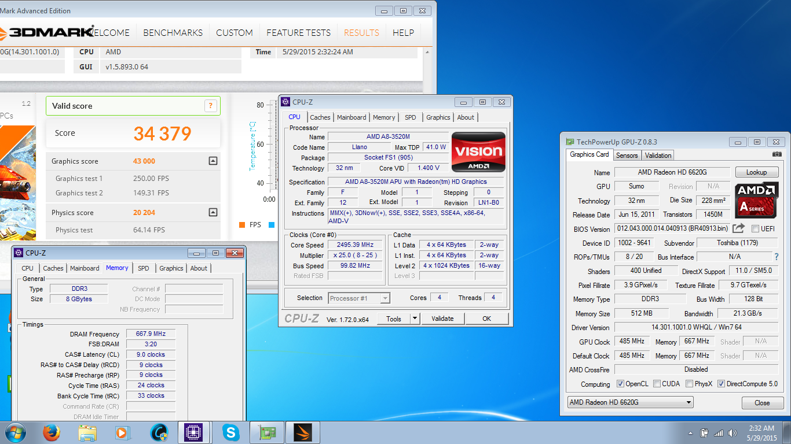
Task: Open the About tab in the CPU-Z processor window
Action: pyautogui.click(x=466, y=117)
